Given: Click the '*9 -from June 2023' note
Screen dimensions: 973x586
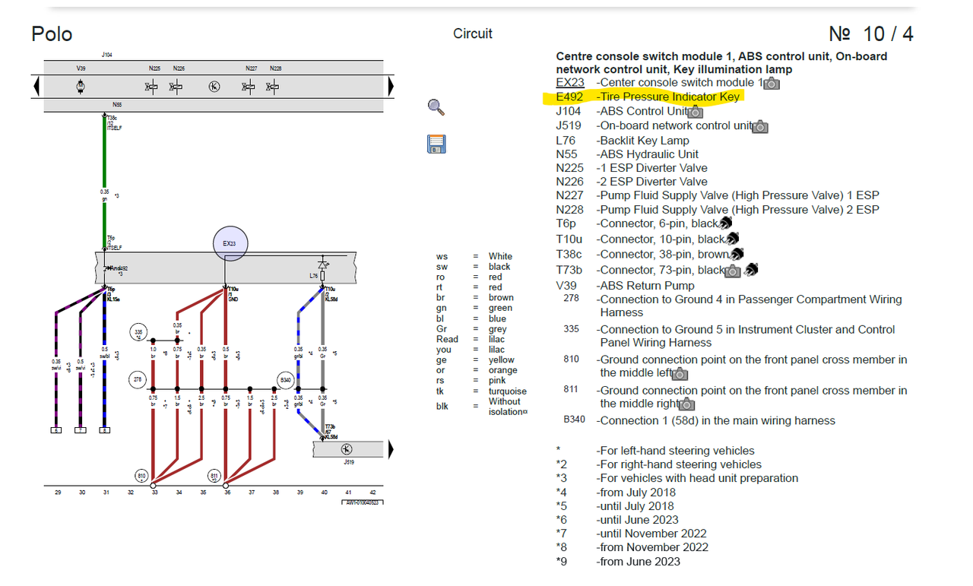Looking at the screenshot, I should [618, 562].
